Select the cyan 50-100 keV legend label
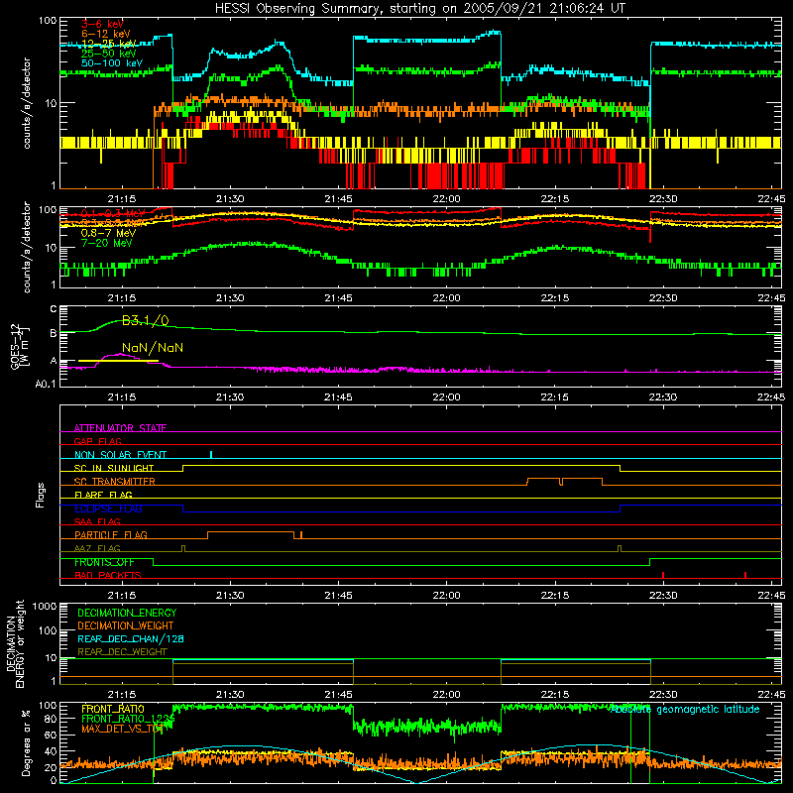 pyautogui.click(x=112, y=63)
